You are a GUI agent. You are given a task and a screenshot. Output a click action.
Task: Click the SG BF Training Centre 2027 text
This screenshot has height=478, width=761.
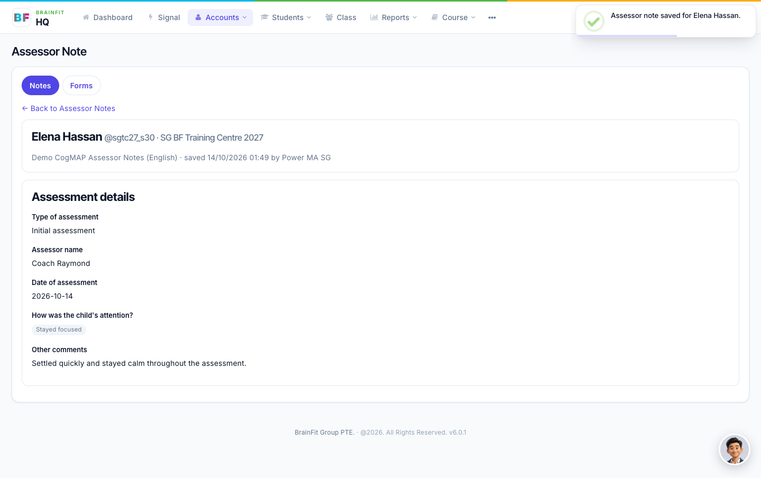(212, 138)
